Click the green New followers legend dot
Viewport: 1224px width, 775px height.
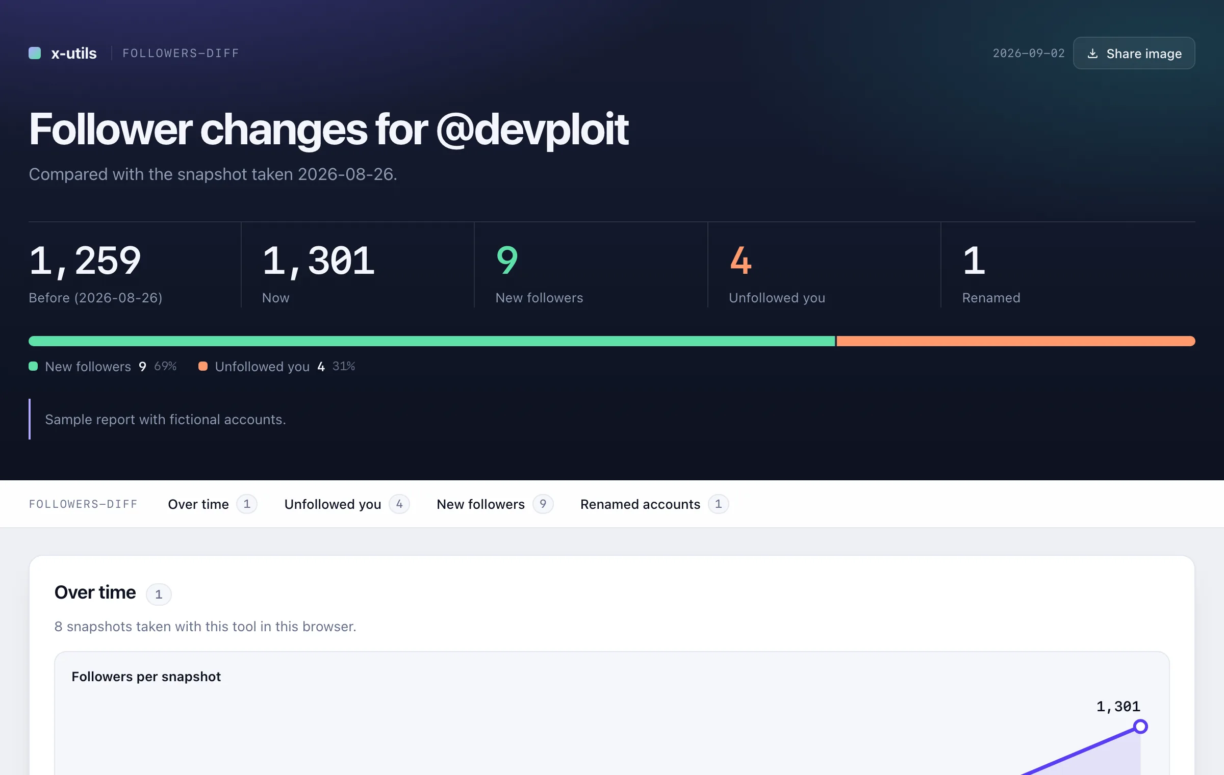[33, 366]
